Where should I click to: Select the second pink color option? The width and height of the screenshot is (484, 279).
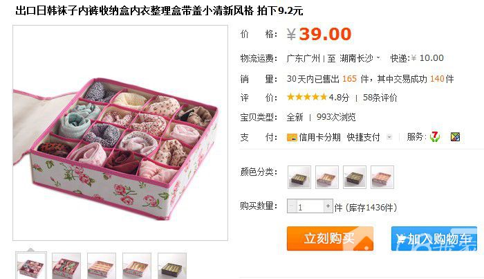coord(327,177)
